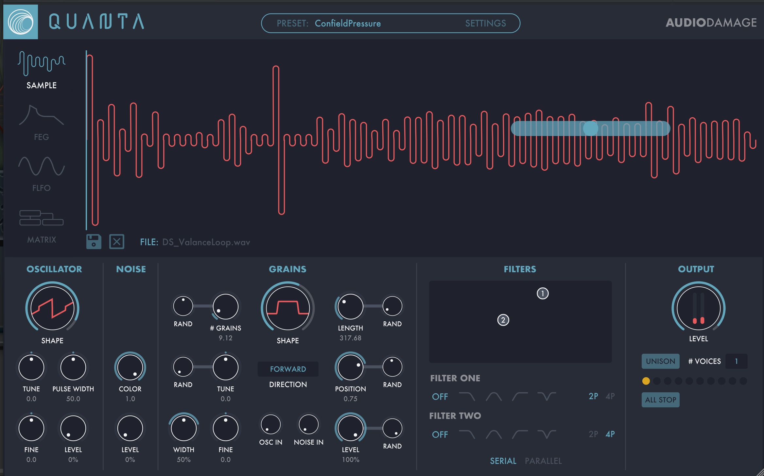Image resolution: width=764 pixels, height=476 pixels.
Task: Click the PULSE WIDTH knob
Action: (73, 367)
